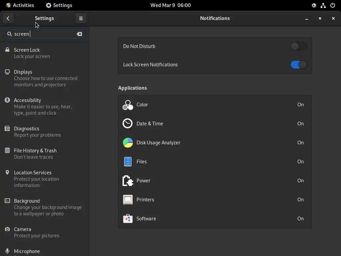341x256 pixels.
Task: Click "Protect your pictures" description text
Action: pyautogui.click(x=37, y=236)
